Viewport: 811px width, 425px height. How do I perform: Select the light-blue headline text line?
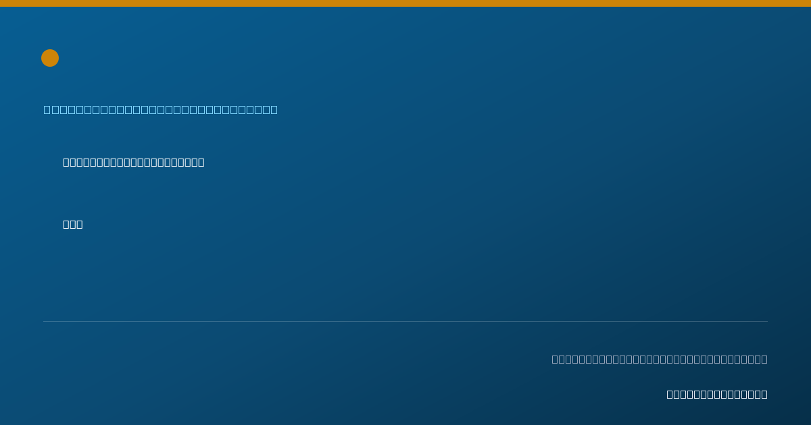click(161, 109)
